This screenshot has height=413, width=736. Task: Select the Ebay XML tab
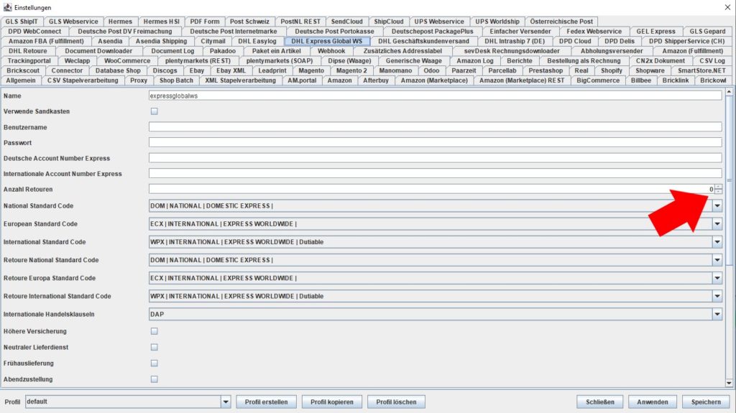click(x=231, y=71)
